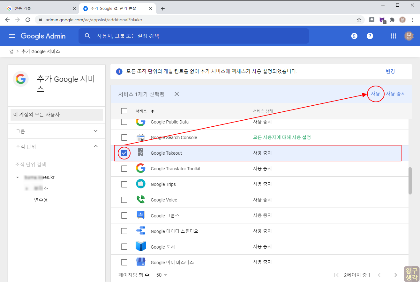Click the Google Voice service name
The height and width of the screenshot is (282, 420).
(164, 200)
